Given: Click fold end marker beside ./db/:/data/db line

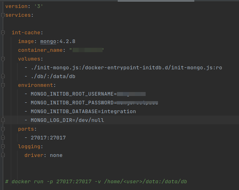Looking at the screenshot, I should coord(3,76).
